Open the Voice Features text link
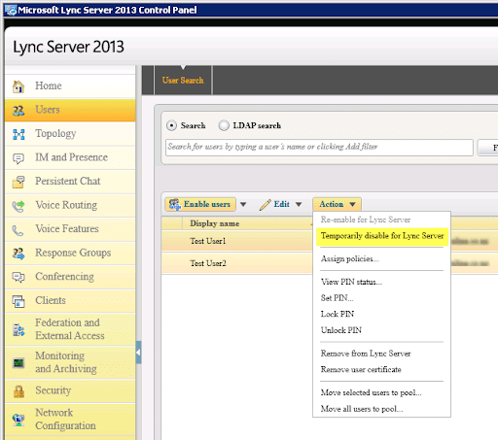The image size is (498, 440). [x=67, y=229]
